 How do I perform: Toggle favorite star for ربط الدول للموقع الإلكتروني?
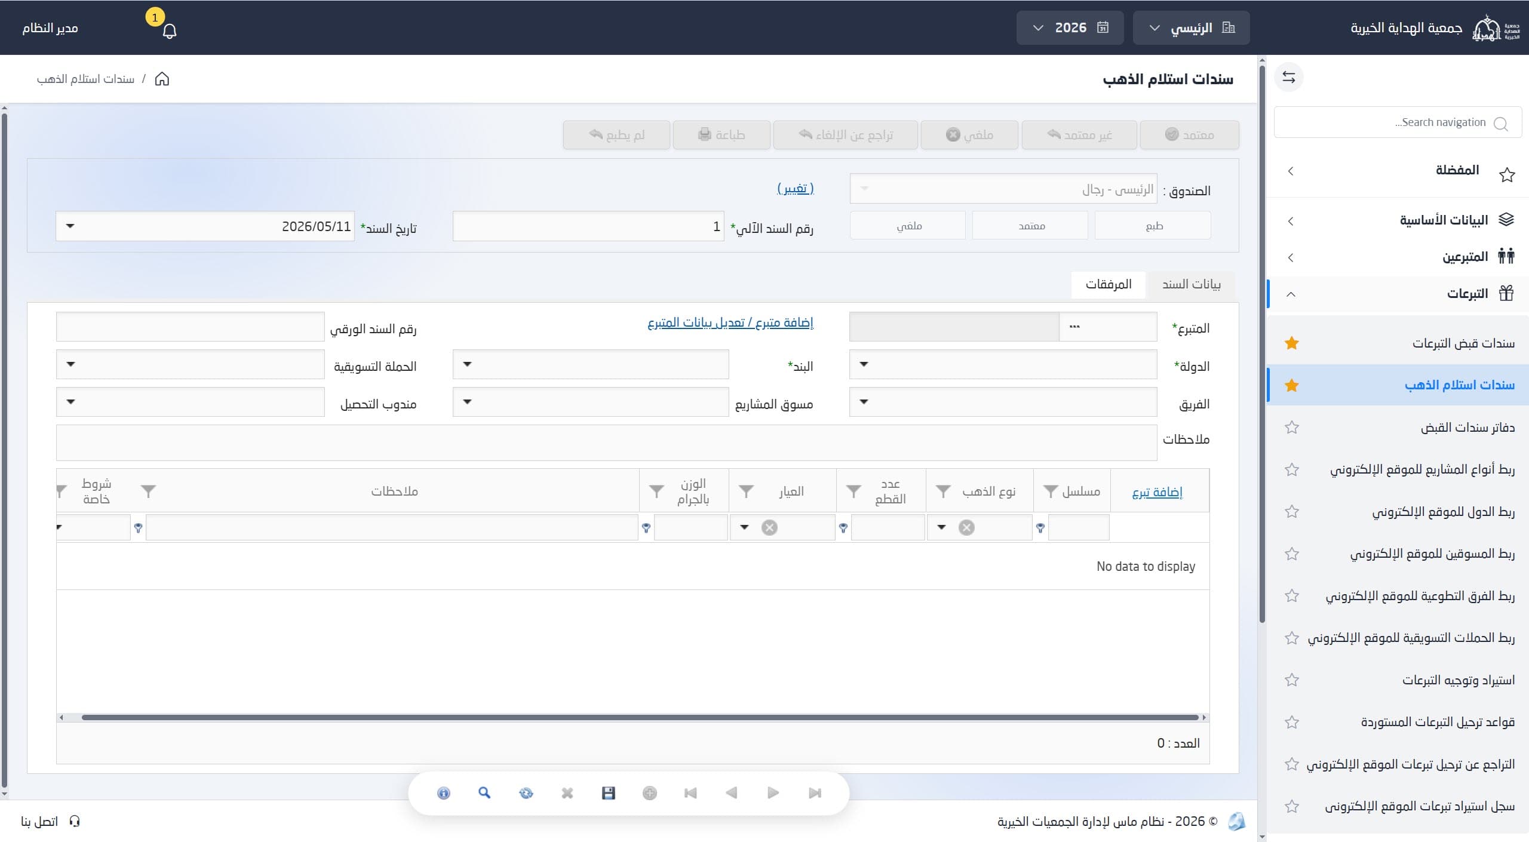pos(1292,512)
